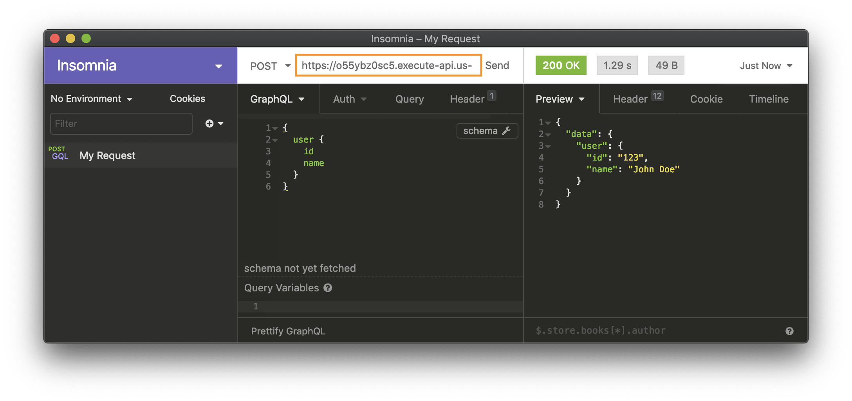This screenshot has width=852, height=401.
Task: Open the Auth tab dropdown
Action: [350, 99]
